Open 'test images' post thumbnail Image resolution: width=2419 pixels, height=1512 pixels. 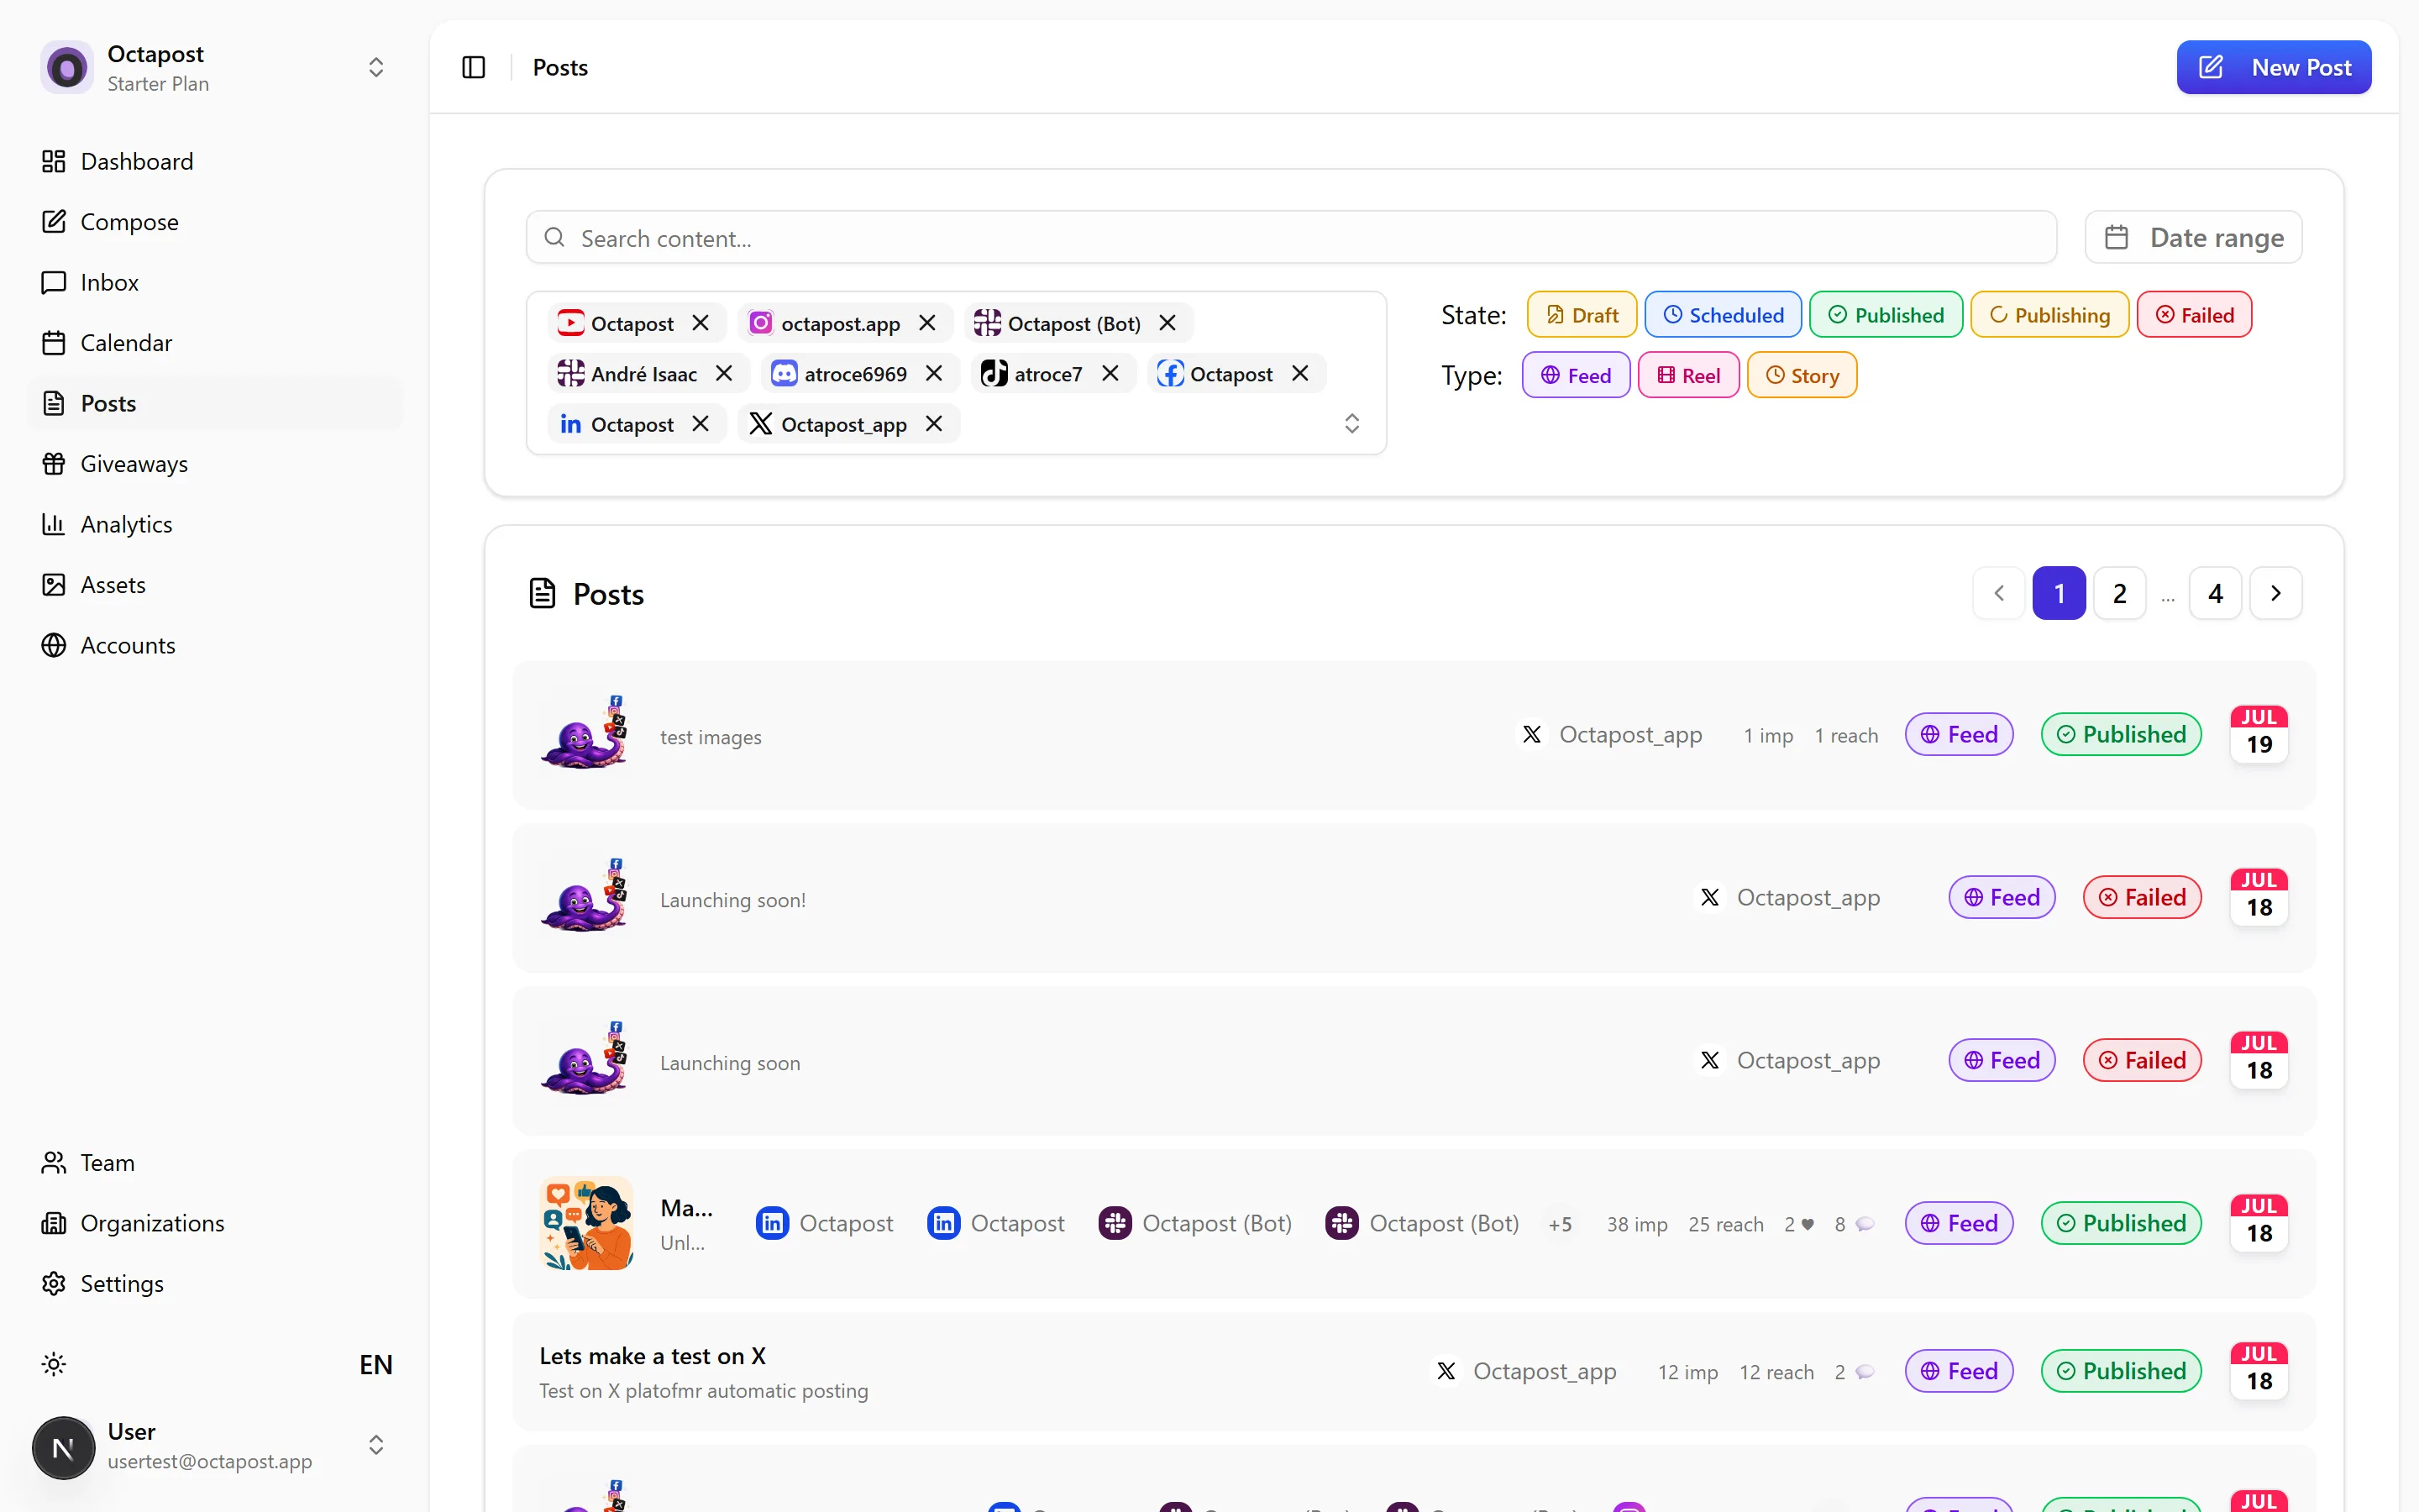pos(585,733)
